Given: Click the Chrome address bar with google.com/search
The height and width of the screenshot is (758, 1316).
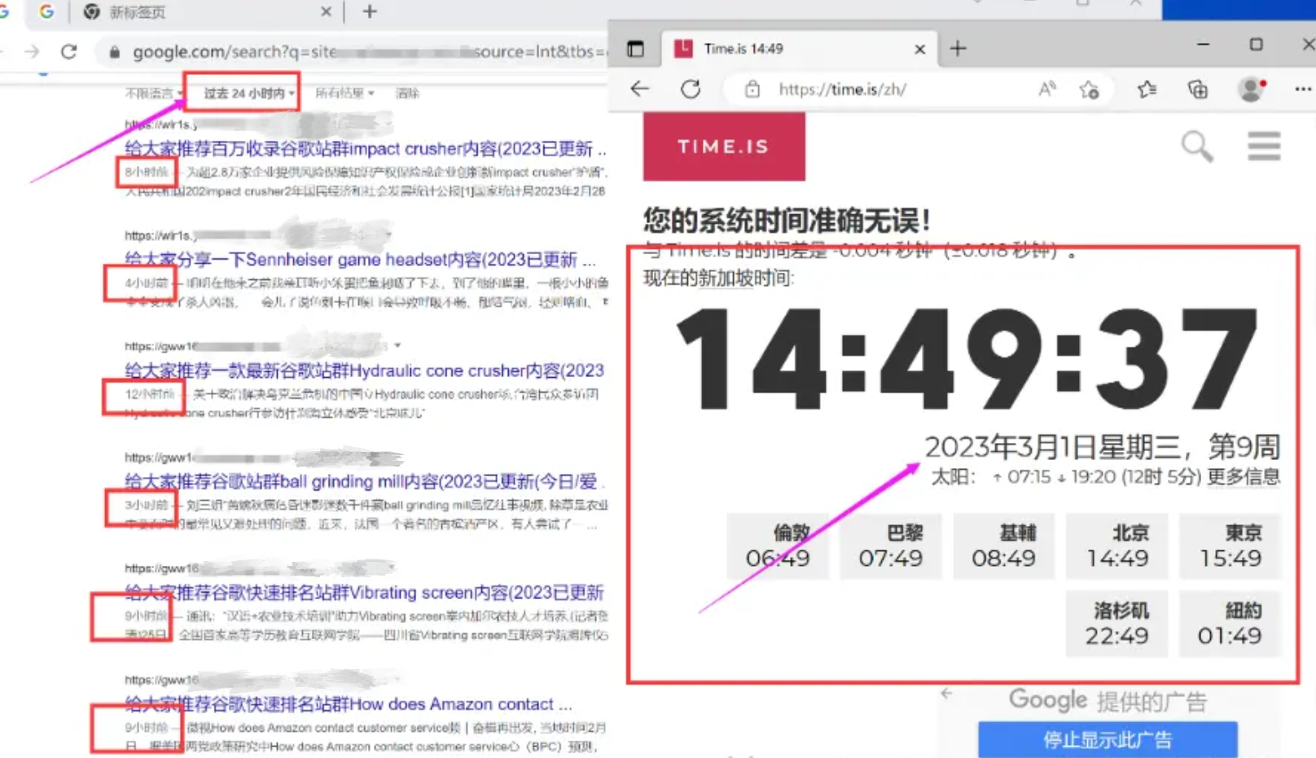Looking at the screenshot, I should point(358,52).
